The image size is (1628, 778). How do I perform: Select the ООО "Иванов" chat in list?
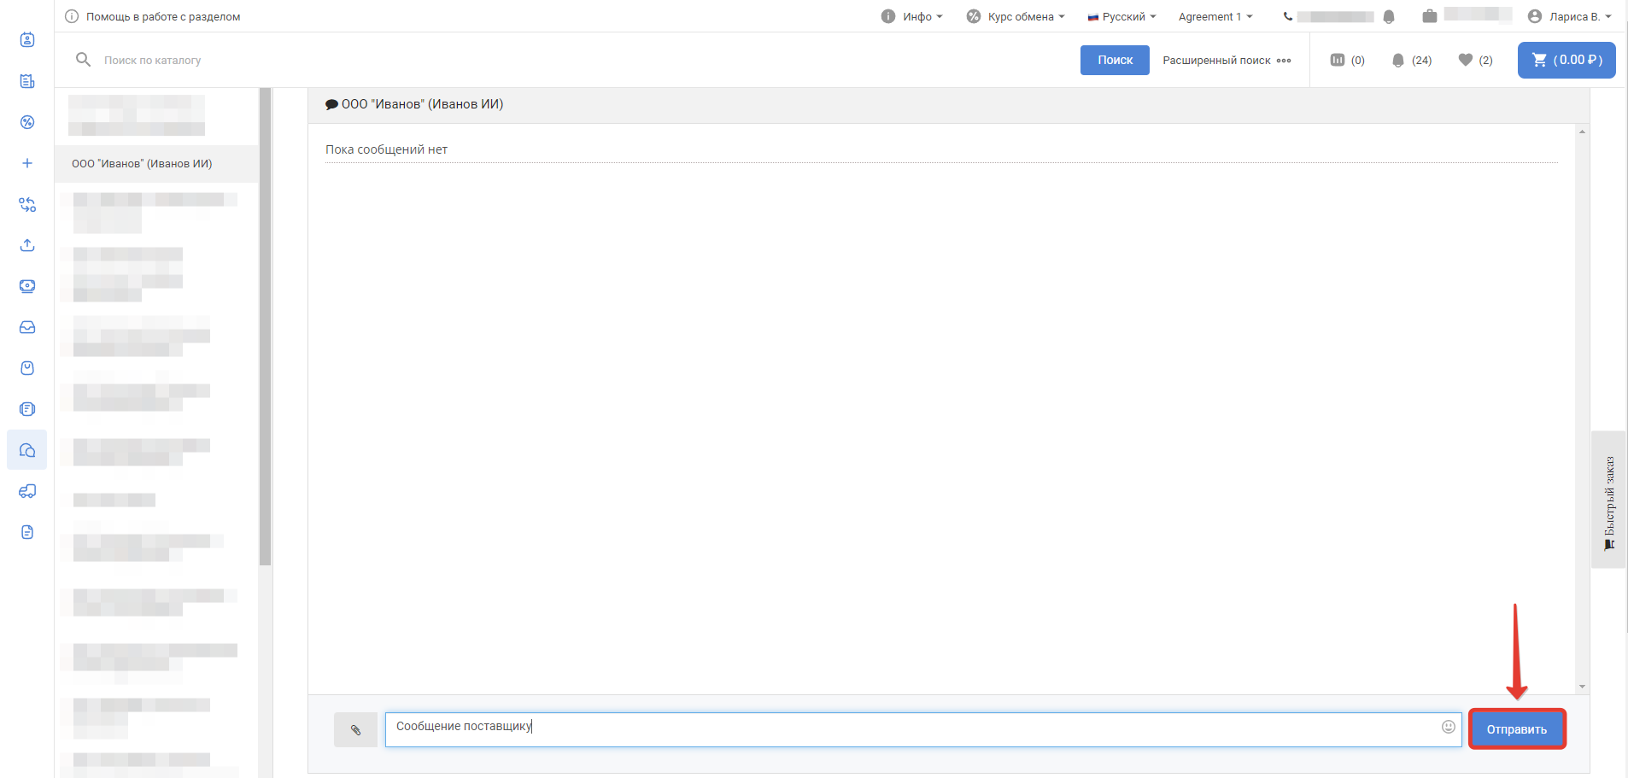pyautogui.click(x=142, y=164)
